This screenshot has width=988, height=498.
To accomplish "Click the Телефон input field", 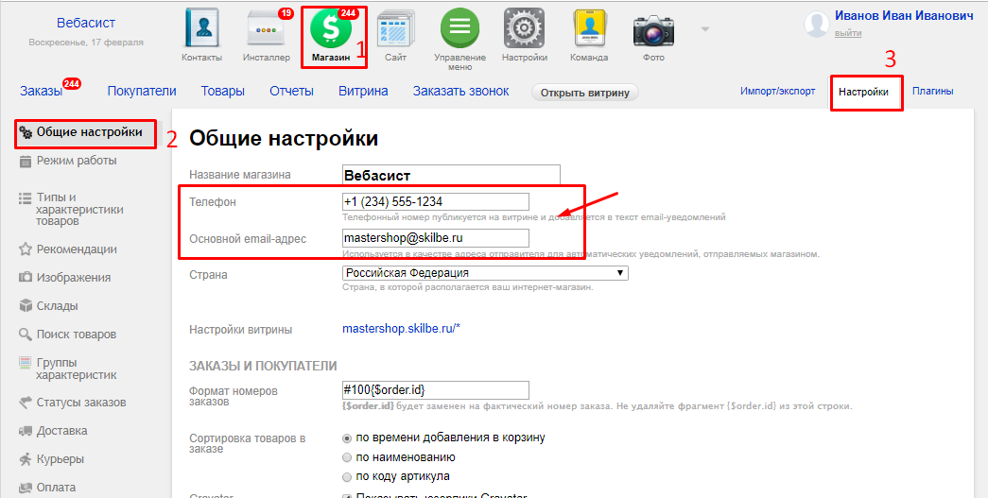I will click(x=436, y=202).
